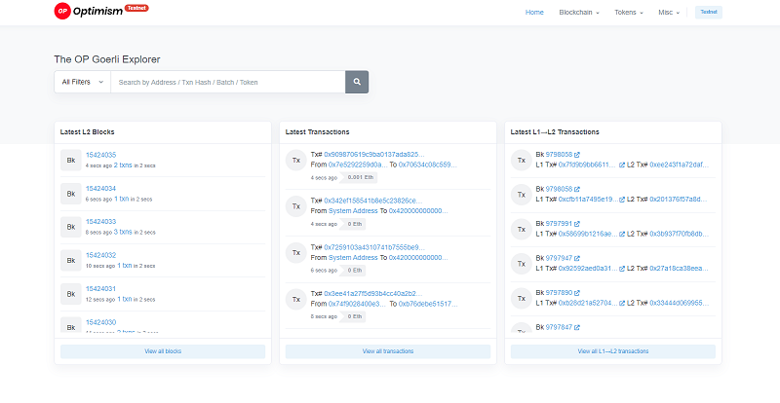Expand the Misc menu
Screen dimensions: 780x403
[x=670, y=13]
